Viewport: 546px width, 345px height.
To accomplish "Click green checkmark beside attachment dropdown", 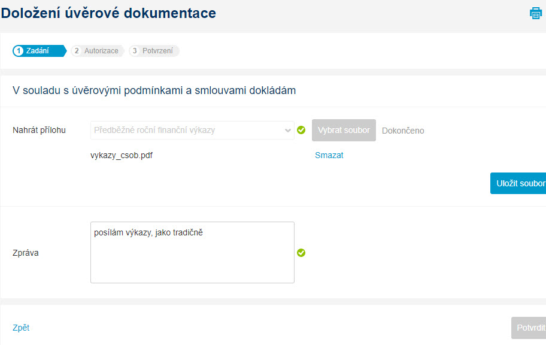I will pos(301,130).
